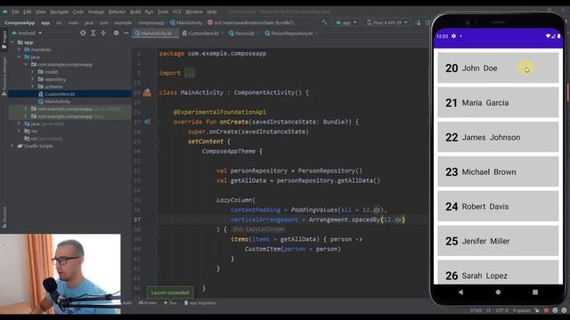Tap the John Doe list item in emulator
Viewport: 570px width, 320px height.
(x=498, y=68)
